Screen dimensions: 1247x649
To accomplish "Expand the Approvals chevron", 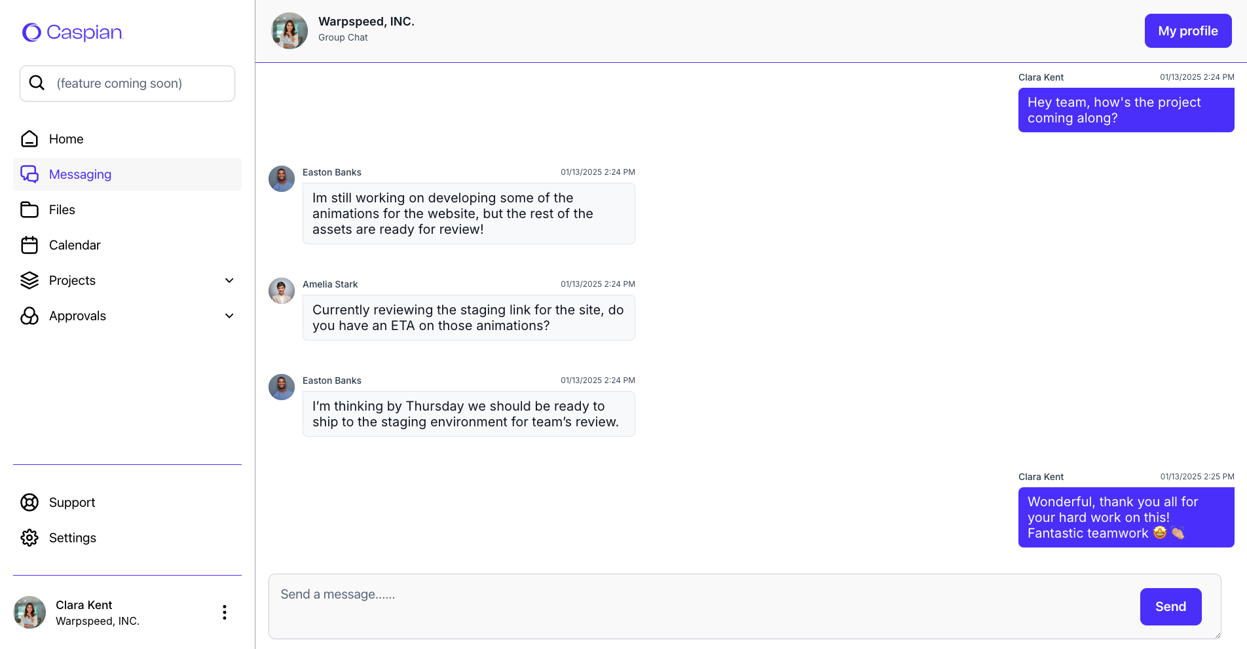I will [x=229, y=316].
